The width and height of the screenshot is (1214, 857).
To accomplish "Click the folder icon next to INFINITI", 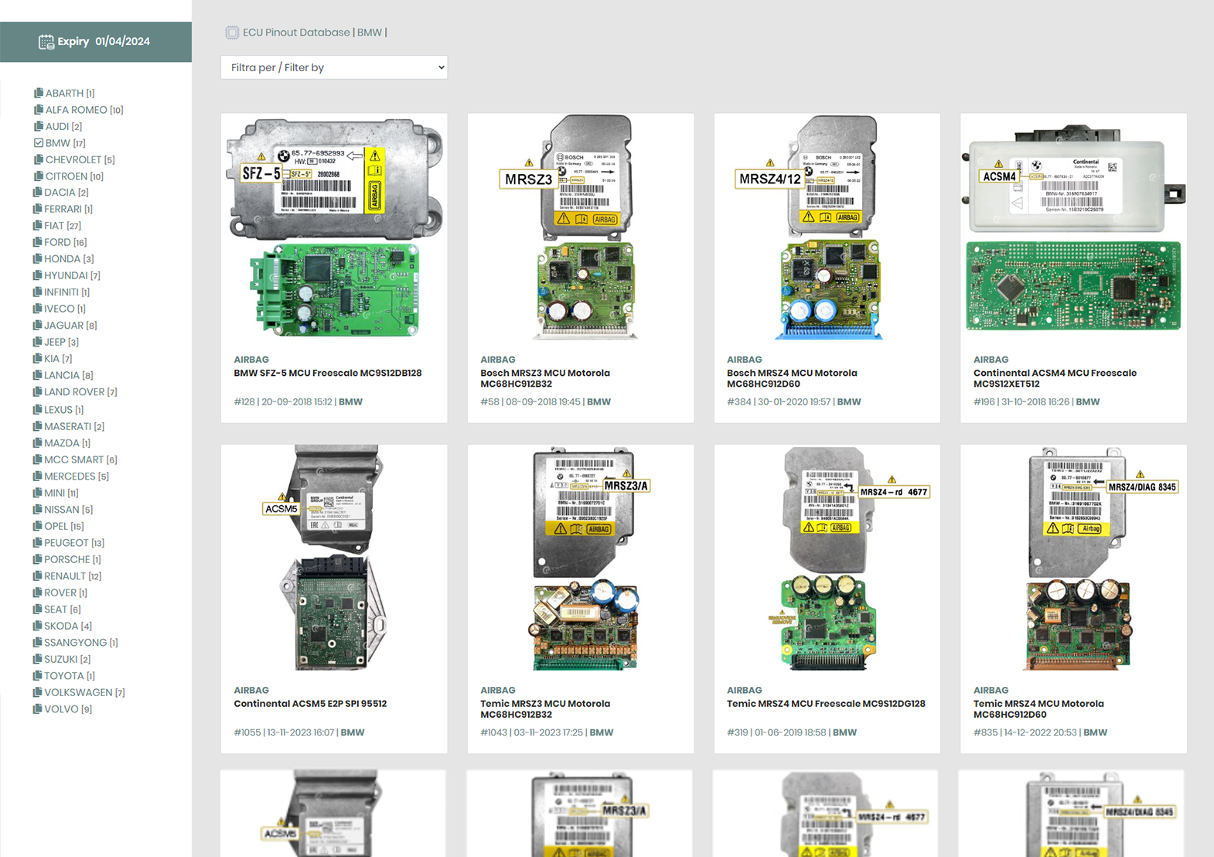I will click(37, 292).
